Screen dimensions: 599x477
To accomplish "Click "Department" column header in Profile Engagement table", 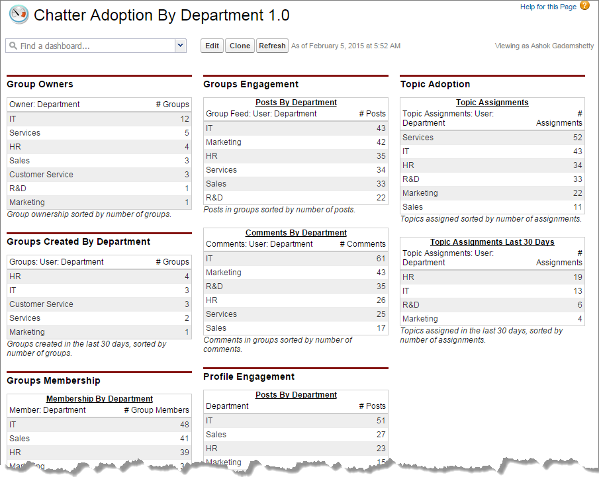I will click(227, 406).
